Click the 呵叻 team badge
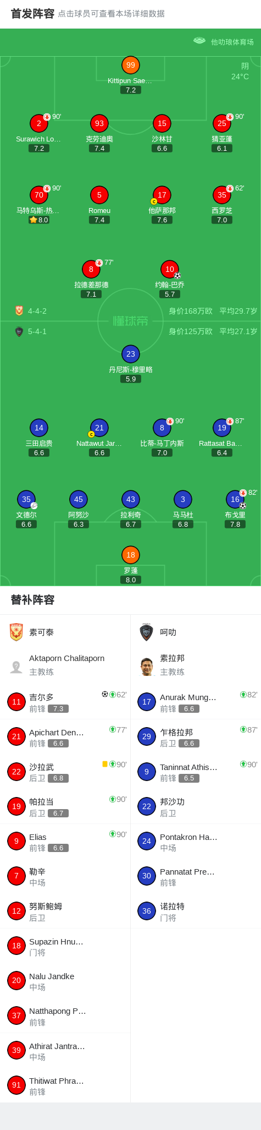 click(x=146, y=632)
